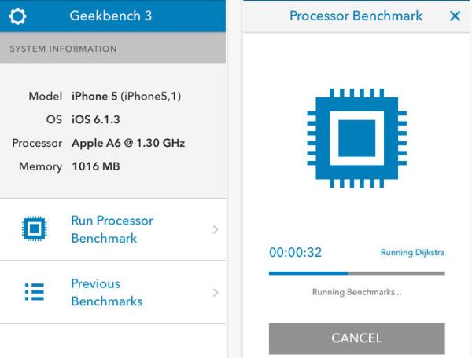Viewport: 472px width, 358px height.
Task: Click the small processor chip icon
Action: pyautogui.click(x=34, y=228)
